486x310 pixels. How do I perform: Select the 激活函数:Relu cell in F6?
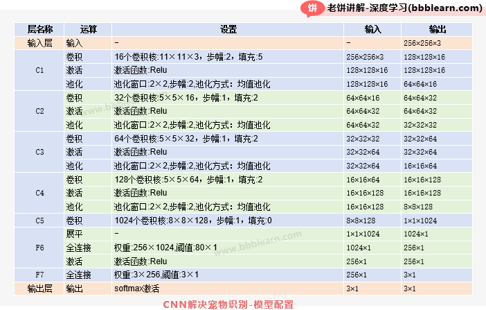pos(228,261)
